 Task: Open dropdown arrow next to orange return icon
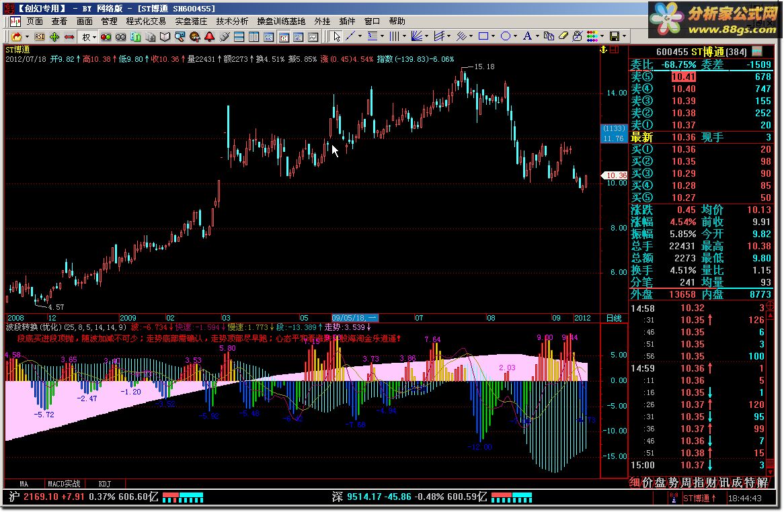tap(27, 36)
